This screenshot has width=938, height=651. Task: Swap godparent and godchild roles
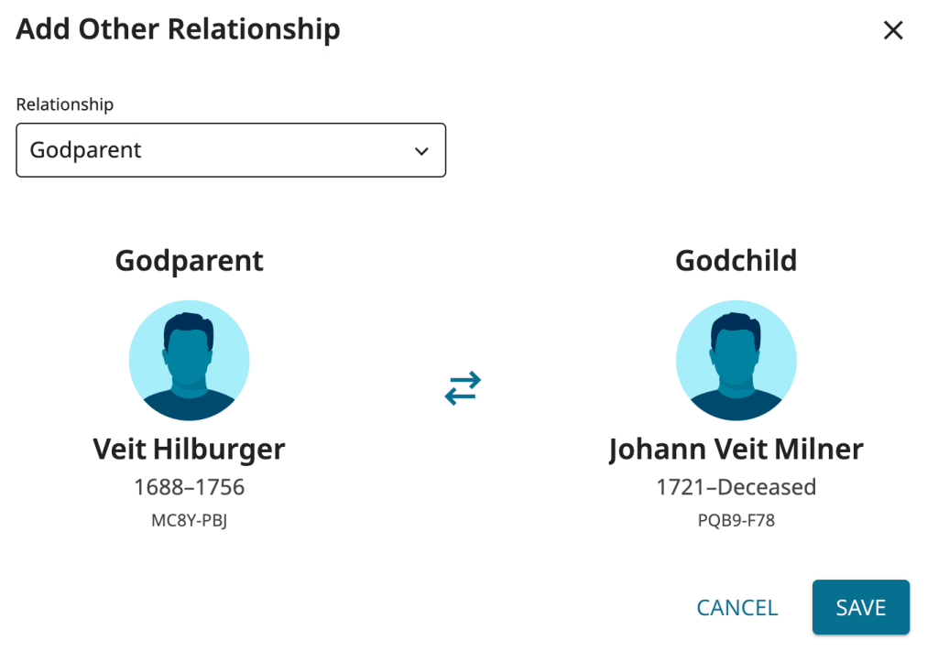463,387
